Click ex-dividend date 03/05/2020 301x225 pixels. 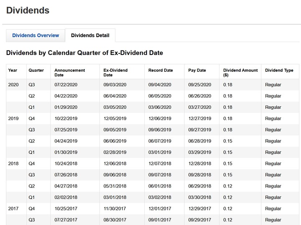[x=115, y=107]
